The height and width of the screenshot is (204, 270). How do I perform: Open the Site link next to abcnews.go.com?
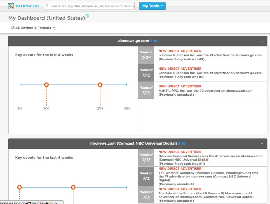click(154, 41)
